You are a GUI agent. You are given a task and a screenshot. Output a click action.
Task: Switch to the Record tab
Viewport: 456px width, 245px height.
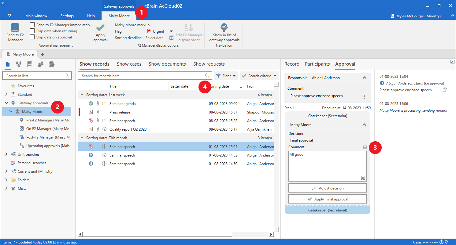pyautogui.click(x=292, y=64)
